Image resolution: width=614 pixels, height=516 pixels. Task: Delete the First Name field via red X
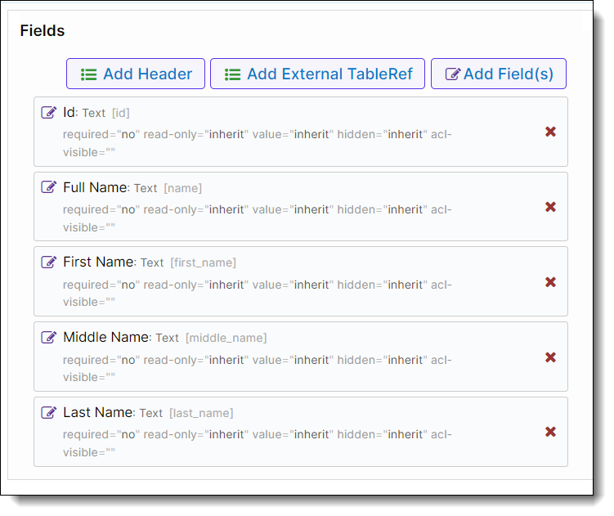pos(550,282)
